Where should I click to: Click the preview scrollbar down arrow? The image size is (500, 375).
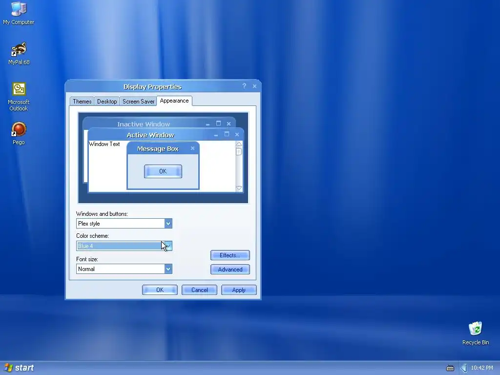pos(239,188)
